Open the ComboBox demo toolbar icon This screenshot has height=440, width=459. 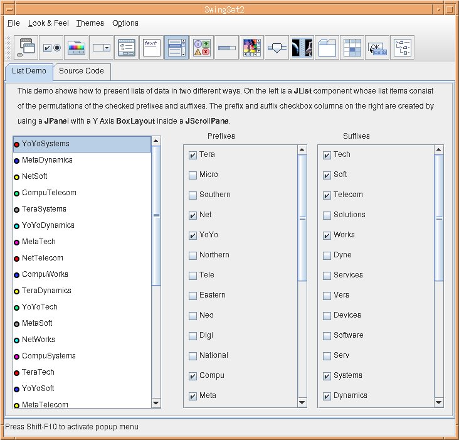(x=102, y=47)
